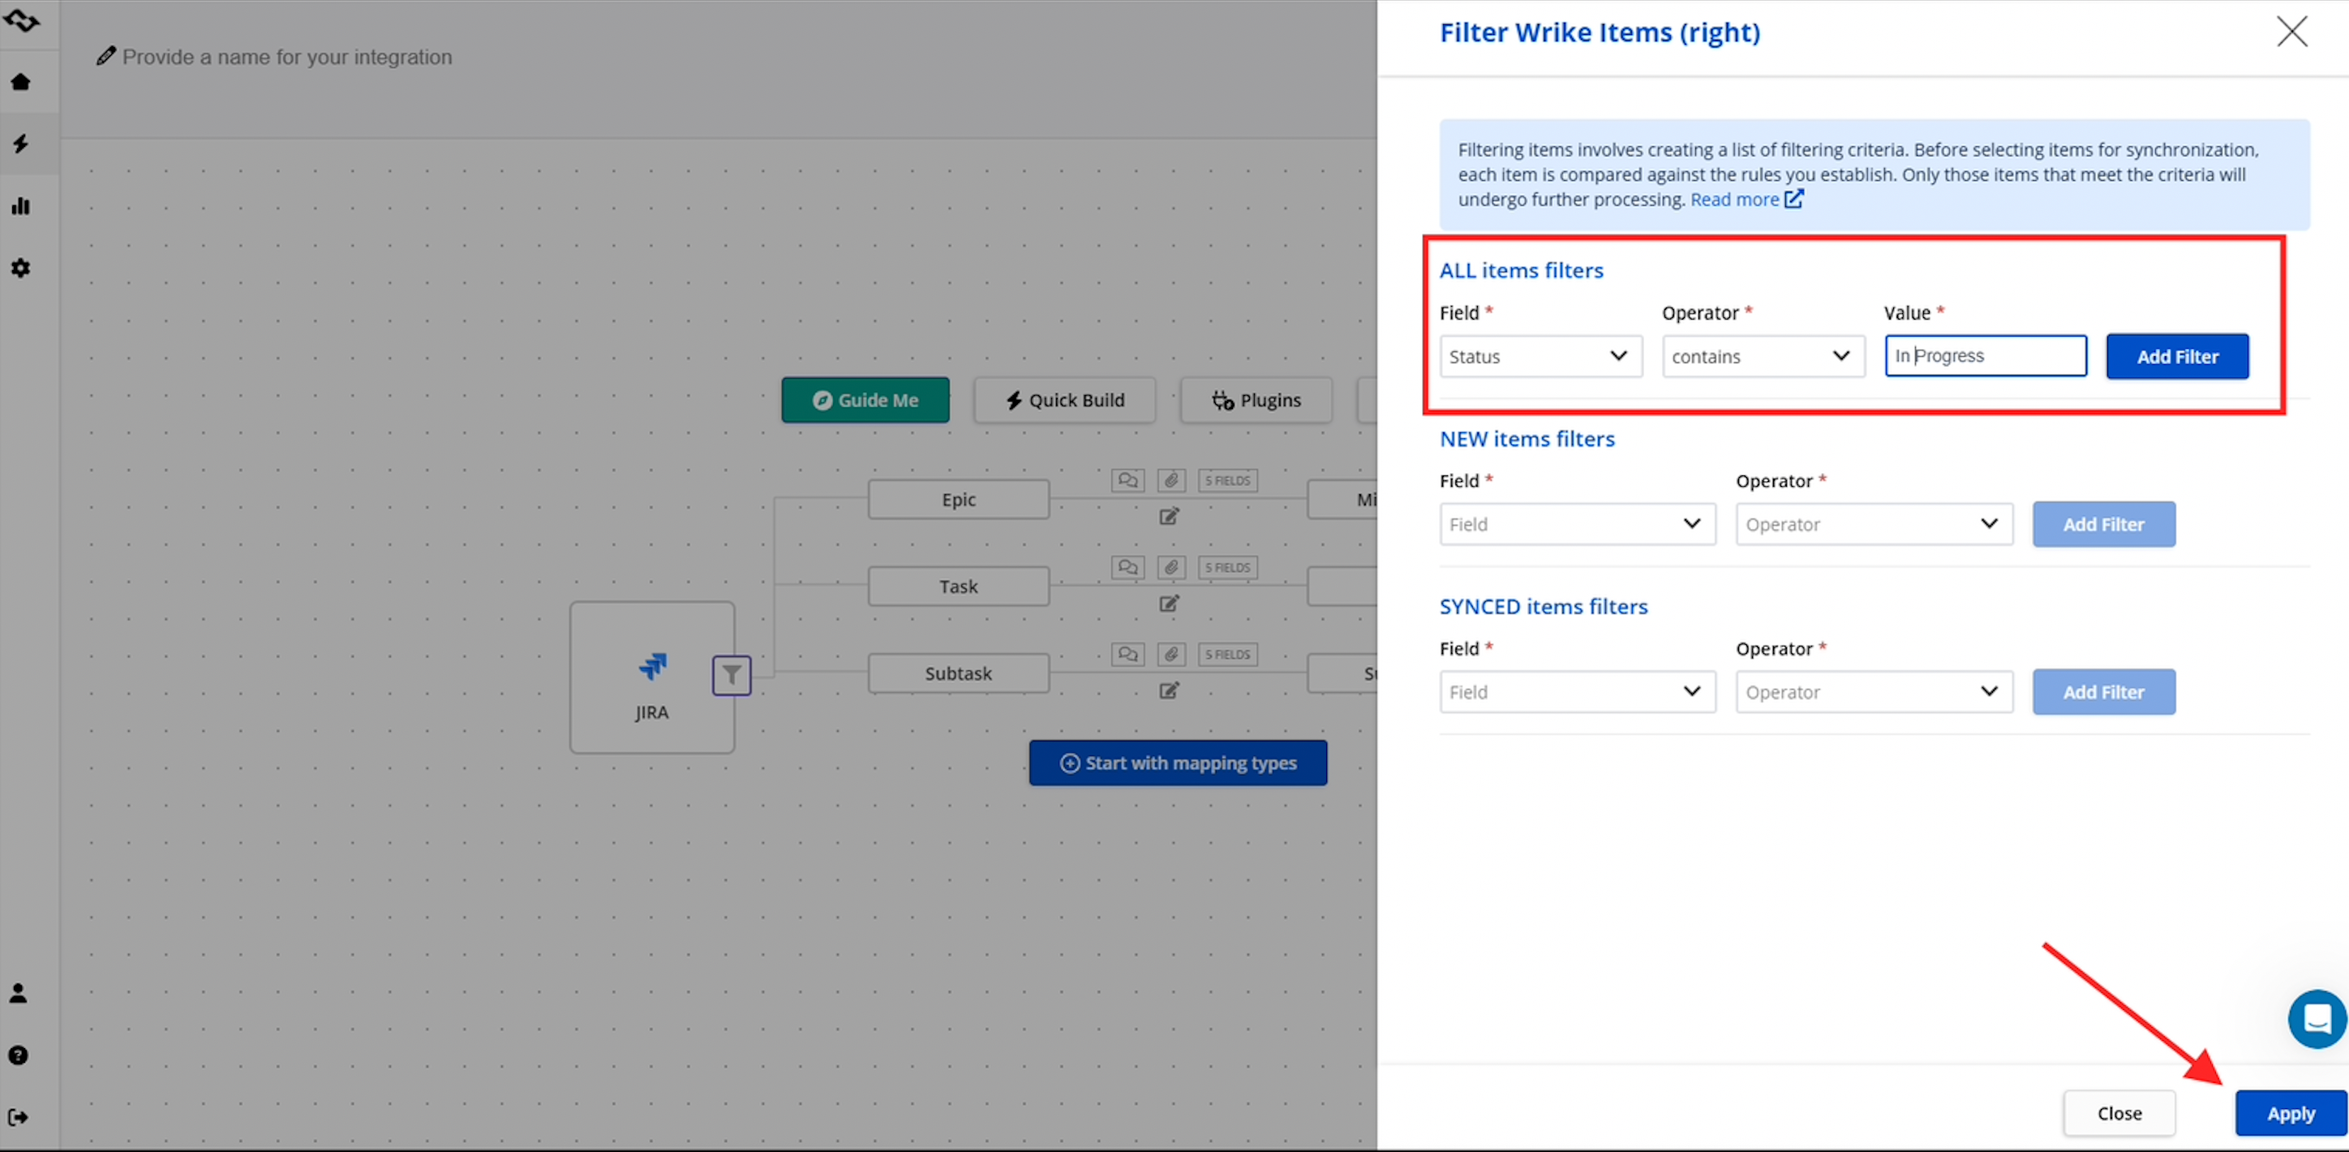2349x1152 pixels.
Task: Click the edit icon on the Epic mapping
Action: click(x=1169, y=517)
